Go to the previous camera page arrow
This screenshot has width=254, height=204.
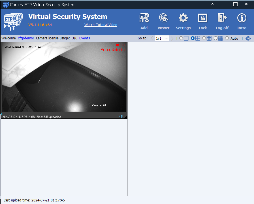click(x=152, y=38)
